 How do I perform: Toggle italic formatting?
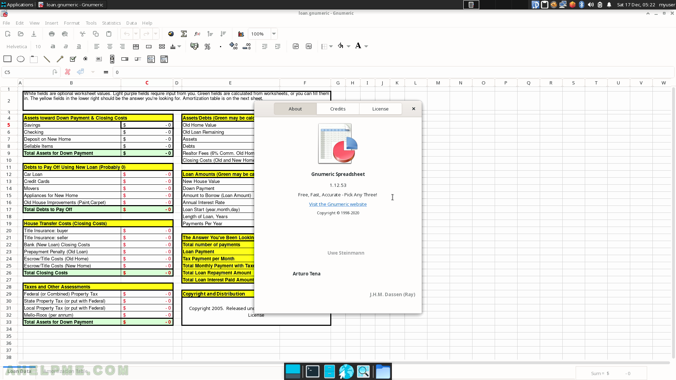coord(66,46)
